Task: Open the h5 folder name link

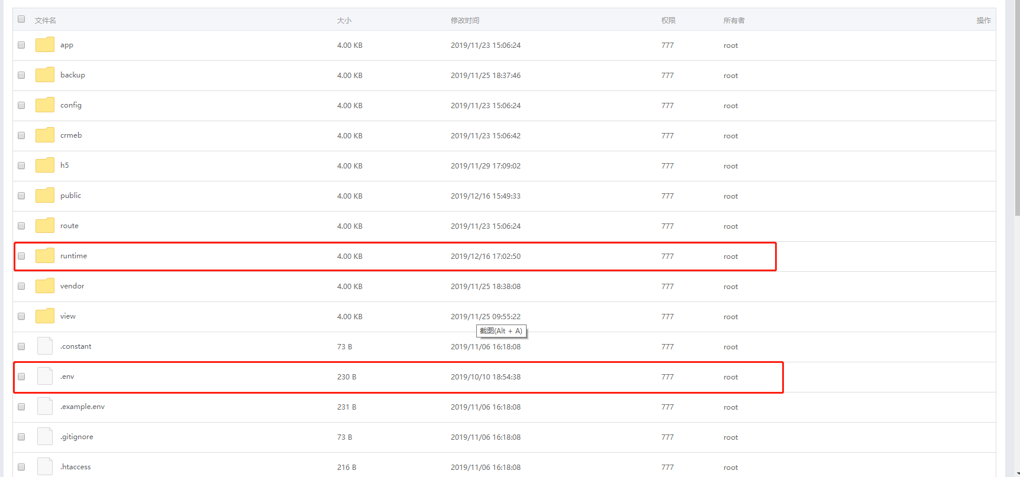Action: tap(64, 166)
